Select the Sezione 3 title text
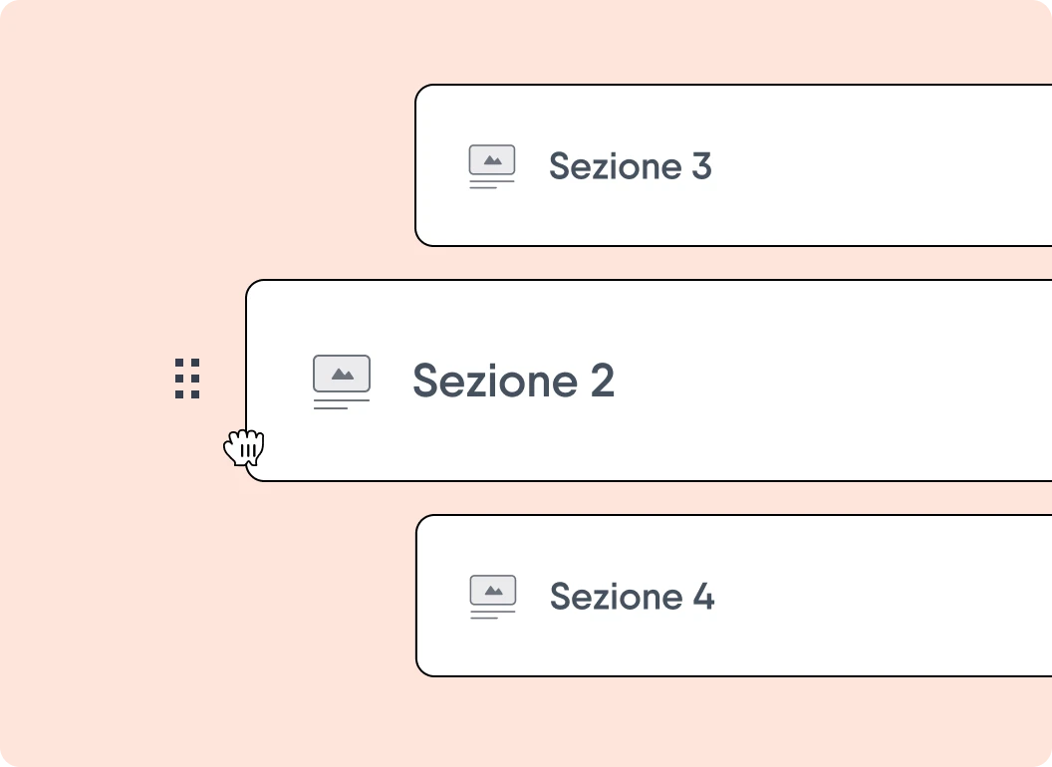This screenshot has width=1052, height=767. 630,166
